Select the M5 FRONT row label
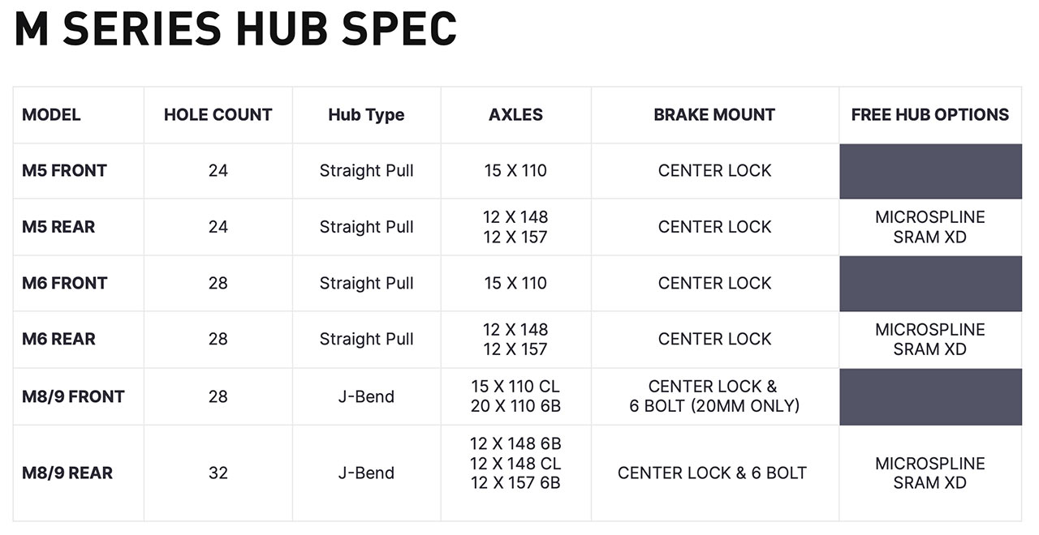Viewport: 1039px width, 535px height. 64,171
